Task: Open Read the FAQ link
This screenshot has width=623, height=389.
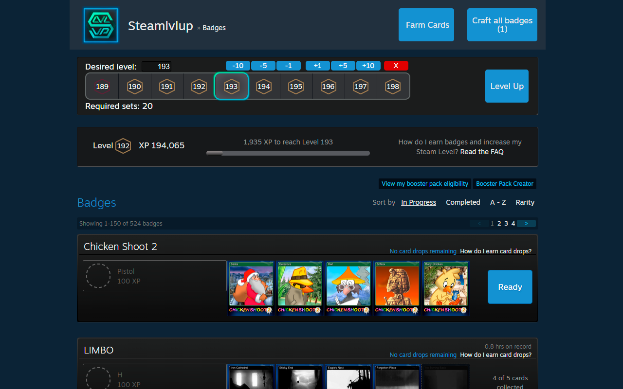Action: (482, 151)
